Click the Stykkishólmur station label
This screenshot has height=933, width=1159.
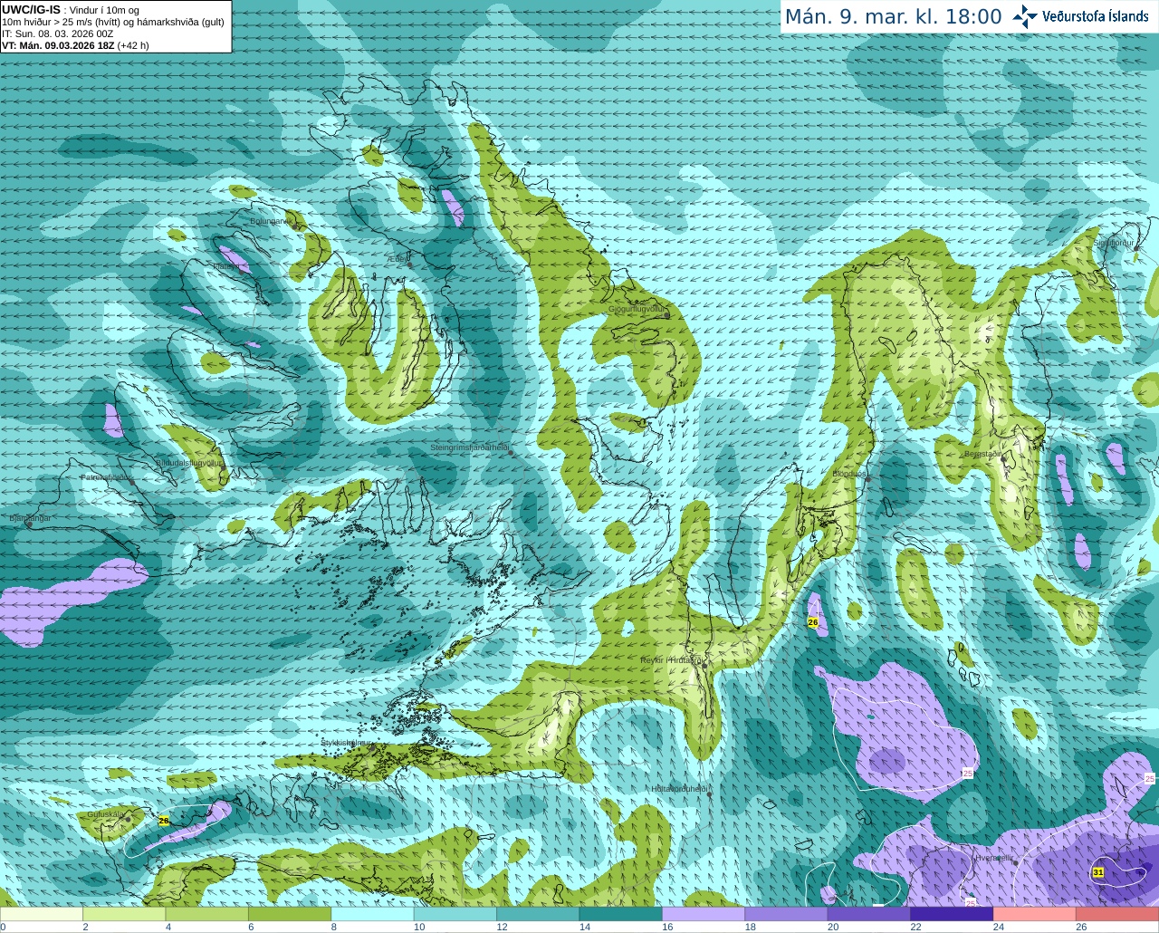tap(344, 743)
